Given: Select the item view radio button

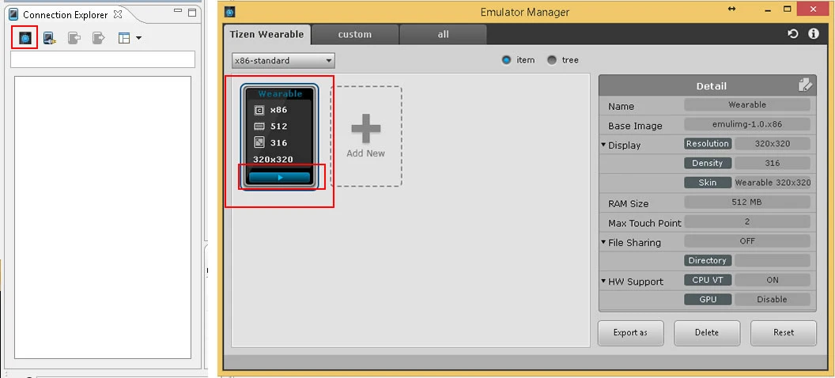Looking at the screenshot, I should pos(506,60).
